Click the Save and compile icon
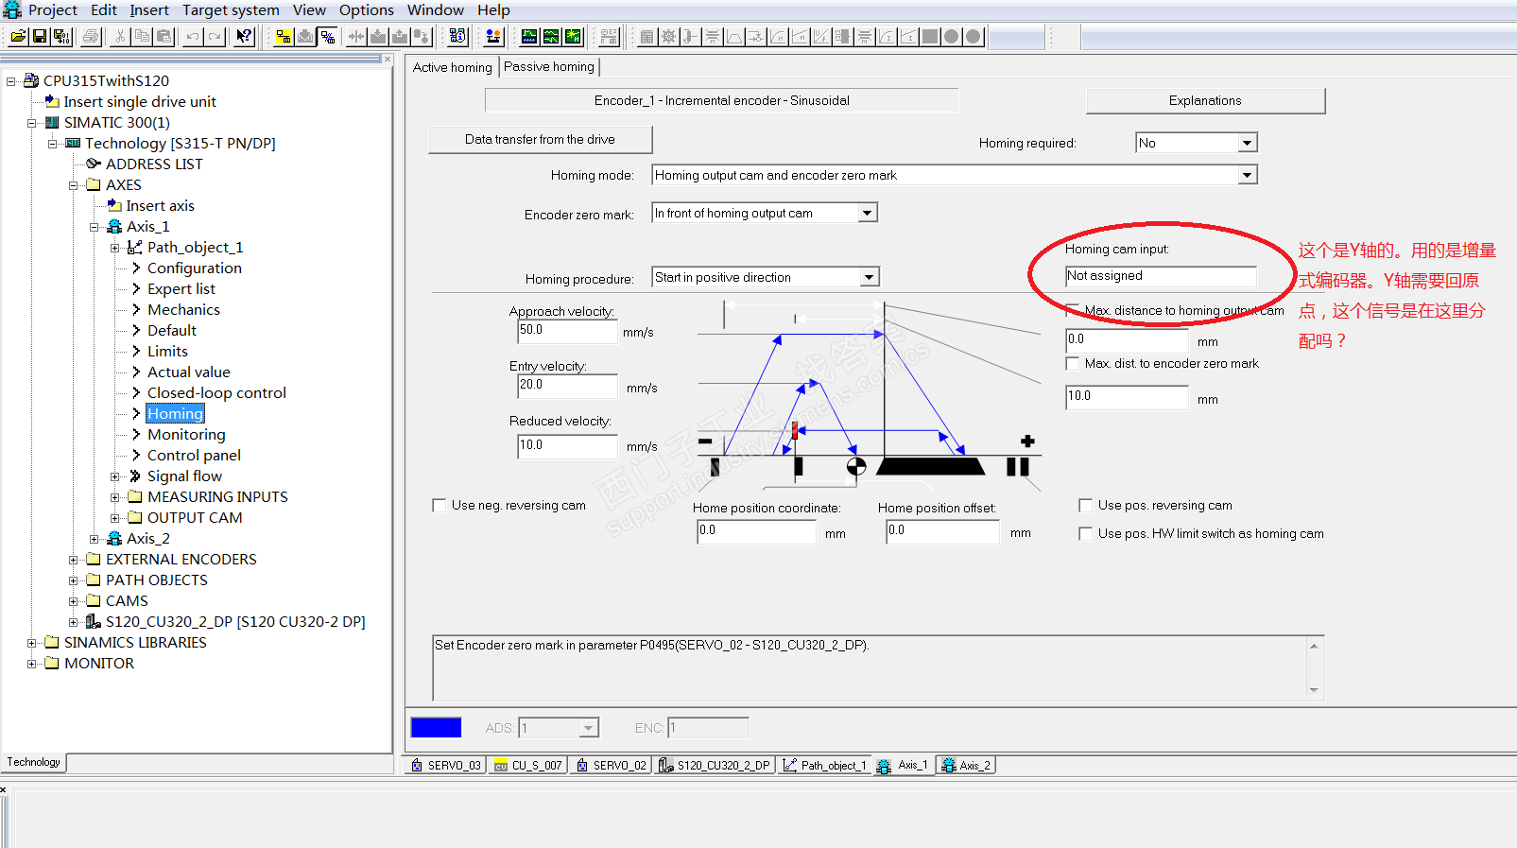This screenshot has height=848, width=1517. tap(61, 37)
